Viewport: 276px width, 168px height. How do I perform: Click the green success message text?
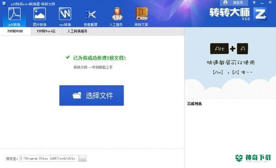(x=99, y=58)
